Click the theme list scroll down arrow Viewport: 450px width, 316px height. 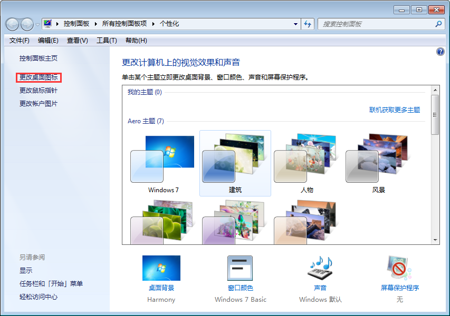[x=435, y=240]
